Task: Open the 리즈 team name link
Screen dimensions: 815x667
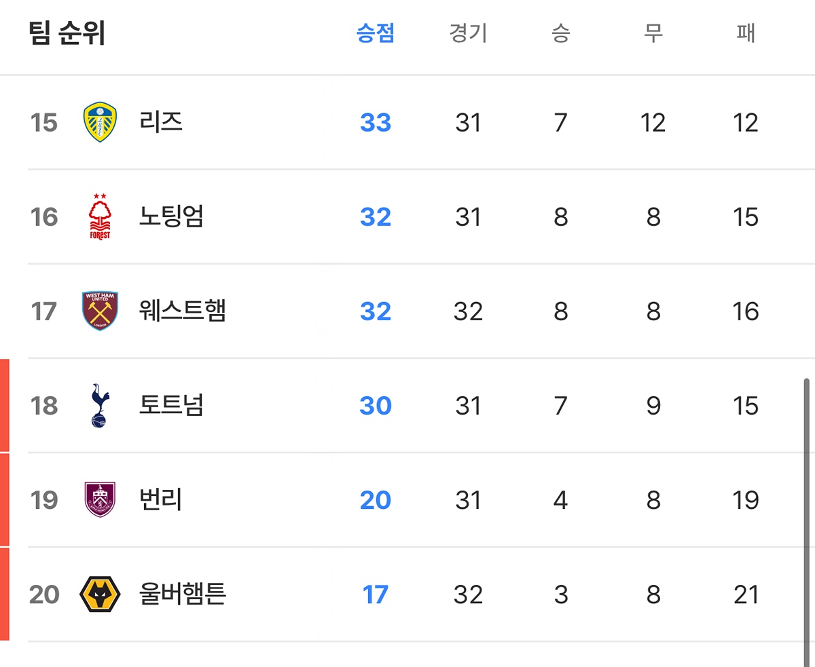Action: click(x=160, y=122)
